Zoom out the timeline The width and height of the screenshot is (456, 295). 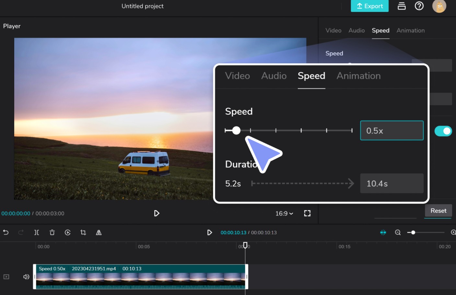(x=398, y=232)
